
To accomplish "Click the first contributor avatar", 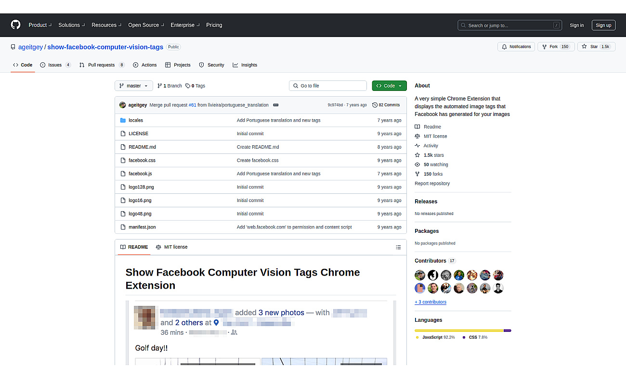I will pos(420,275).
